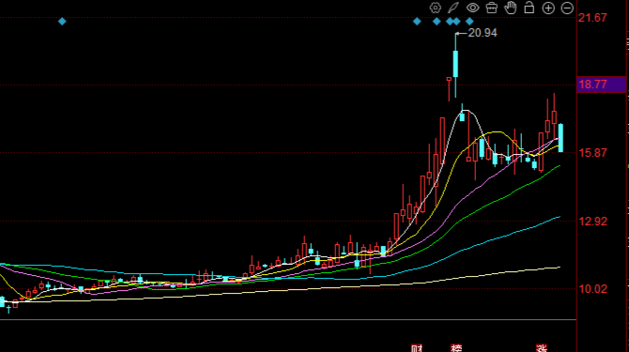Click the blue diamond marker below the 20.94 label
This screenshot has height=352, width=629.
(x=469, y=22)
